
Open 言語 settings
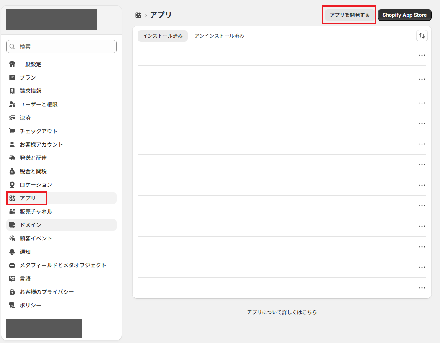click(61, 279)
